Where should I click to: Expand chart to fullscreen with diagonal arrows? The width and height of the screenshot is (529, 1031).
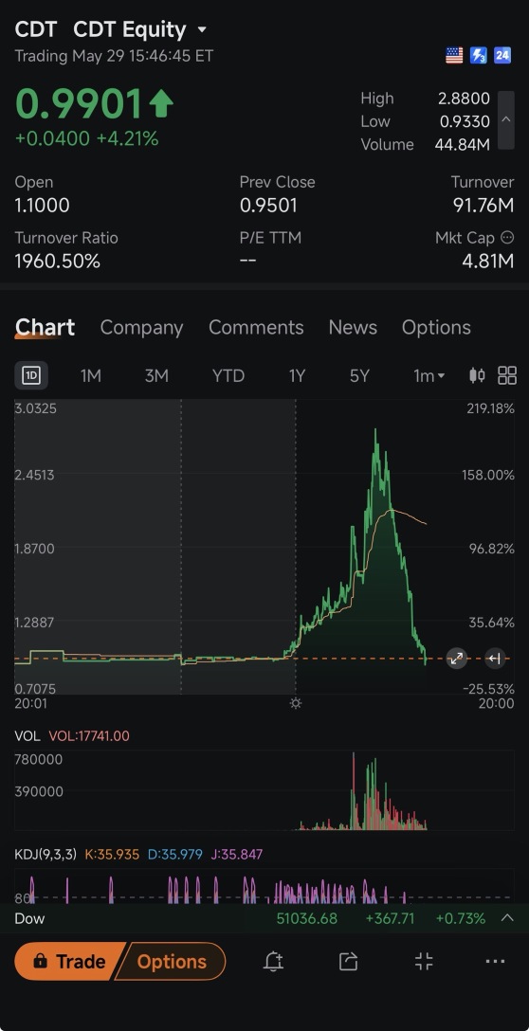pos(457,658)
